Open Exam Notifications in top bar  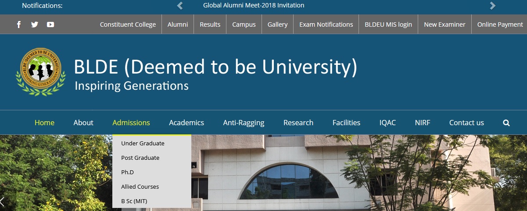326,25
